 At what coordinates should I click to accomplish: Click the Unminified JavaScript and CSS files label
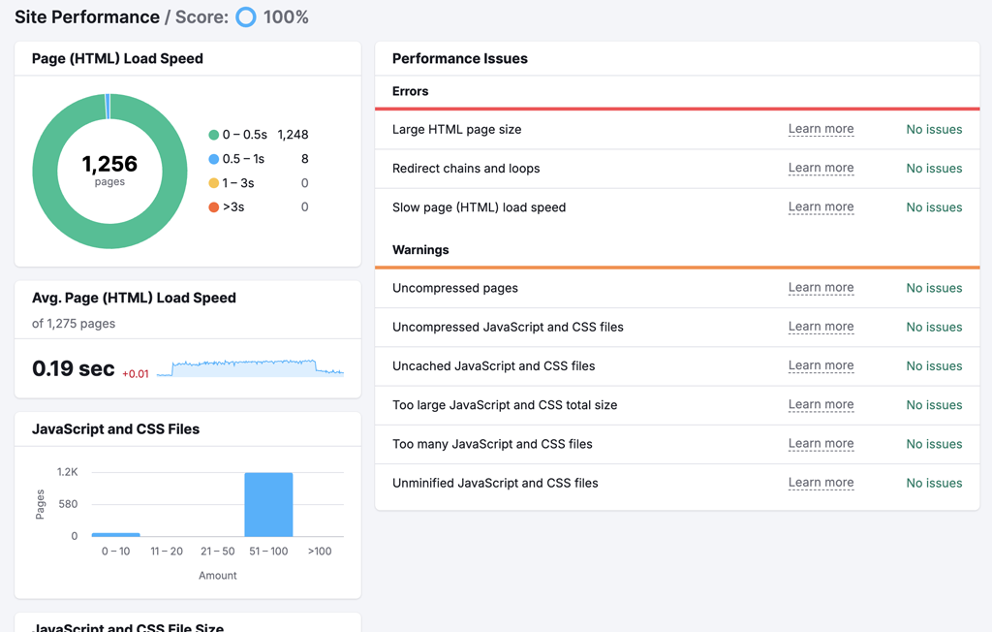(x=495, y=483)
